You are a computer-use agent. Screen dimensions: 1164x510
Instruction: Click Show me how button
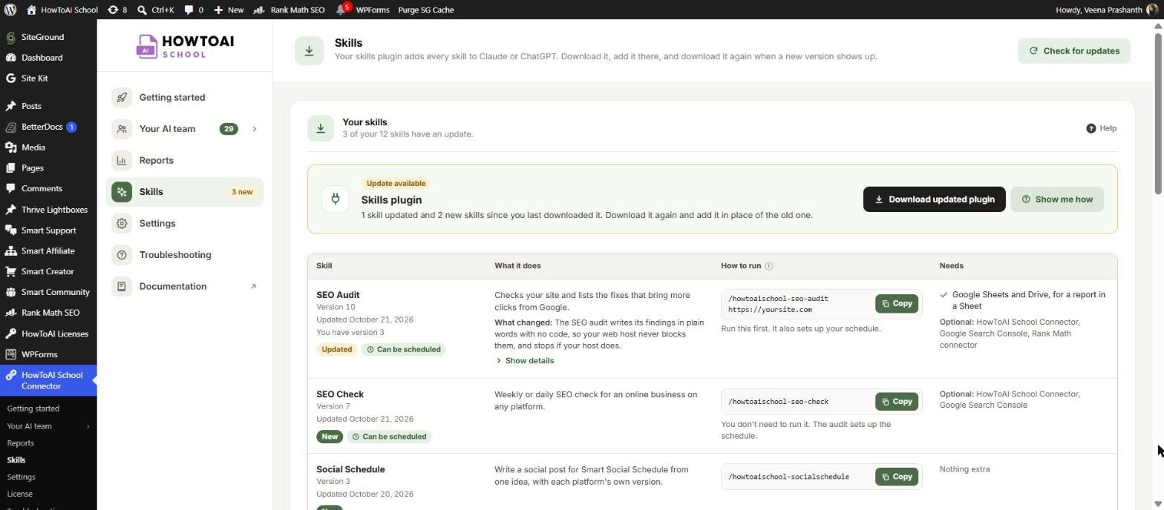[x=1056, y=199]
